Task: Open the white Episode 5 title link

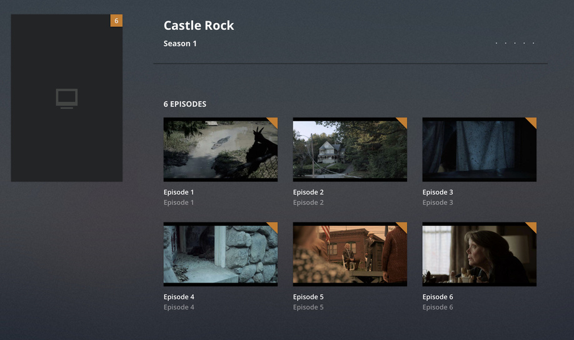Action: [308, 297]
